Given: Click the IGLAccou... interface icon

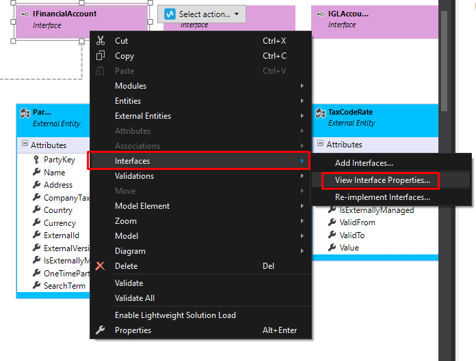Looking at the screenshot, I should (321, 14).
